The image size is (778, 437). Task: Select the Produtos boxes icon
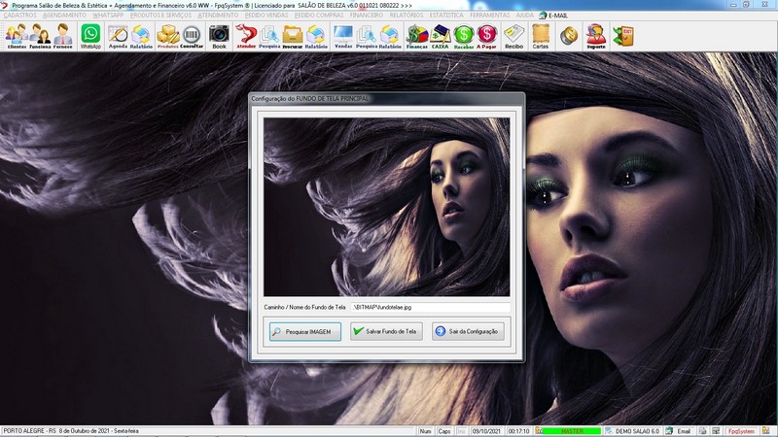pyautogui.click(x=168, y=36)
